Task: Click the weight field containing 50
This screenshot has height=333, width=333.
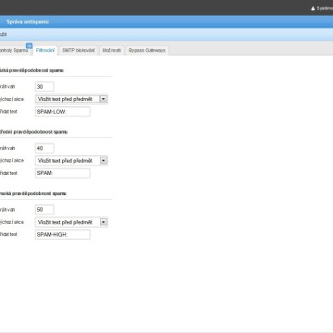Action: [x=44, y=210]
